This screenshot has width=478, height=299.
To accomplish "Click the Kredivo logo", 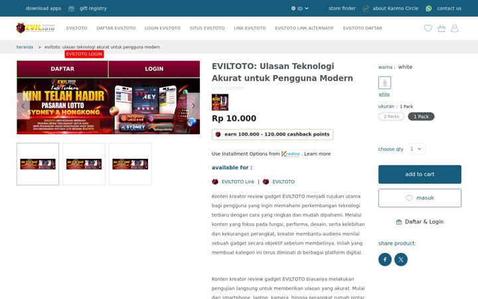I will tap(291, 153).
